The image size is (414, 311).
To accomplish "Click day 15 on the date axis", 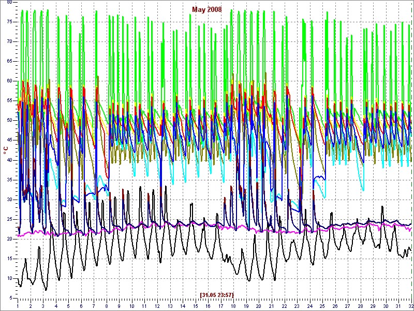I will pyautogui.click(x=195, y=306).
